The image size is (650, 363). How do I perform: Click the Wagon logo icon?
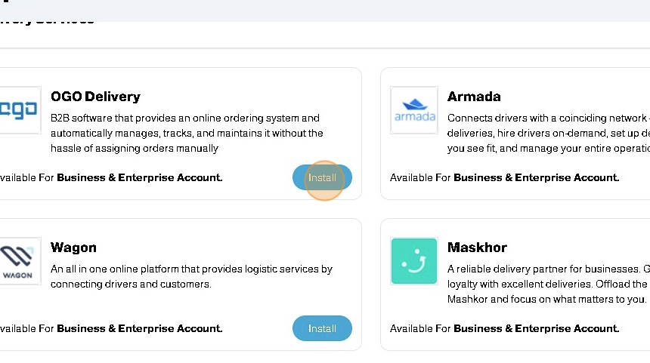coord(19,261)
